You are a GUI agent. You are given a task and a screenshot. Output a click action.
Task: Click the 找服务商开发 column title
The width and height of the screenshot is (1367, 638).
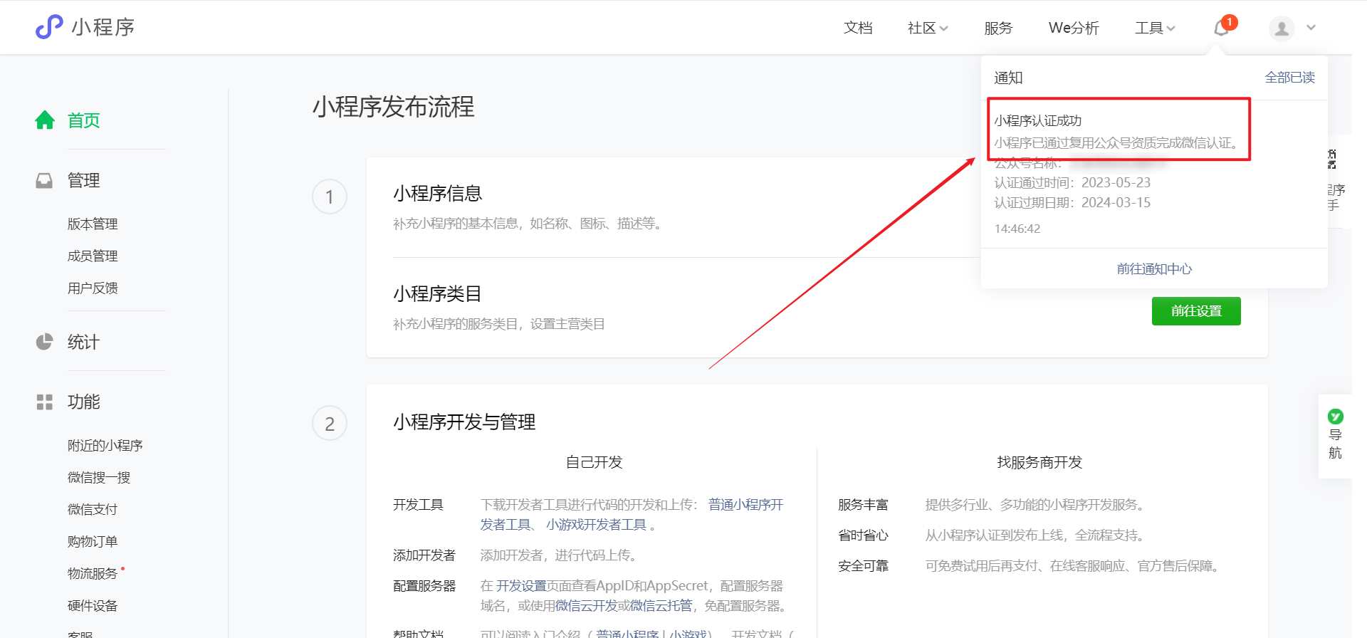click(1039, 462)
